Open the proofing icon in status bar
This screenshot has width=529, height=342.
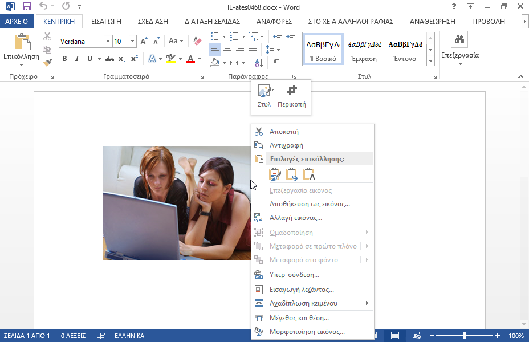click(x=100, y=336)
